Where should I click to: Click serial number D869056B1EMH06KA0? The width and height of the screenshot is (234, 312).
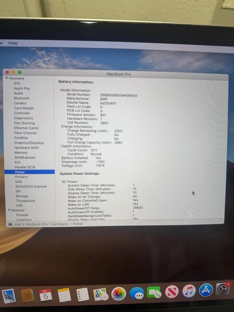[119, 96]
